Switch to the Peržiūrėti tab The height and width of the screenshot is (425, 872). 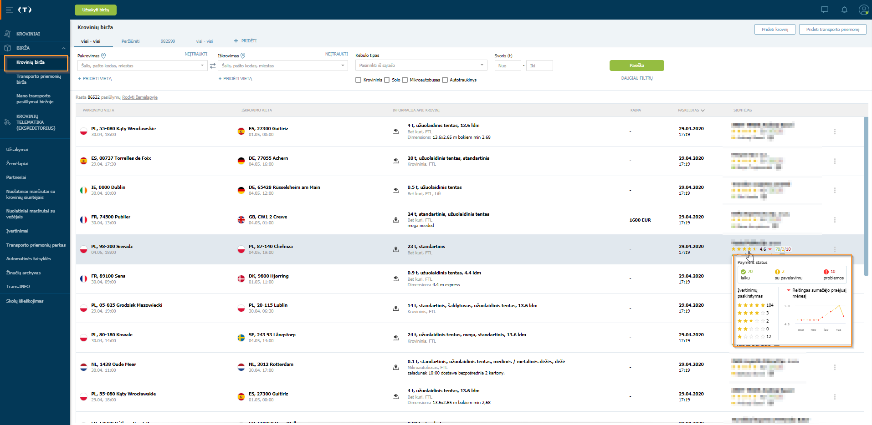click(130, 41)
